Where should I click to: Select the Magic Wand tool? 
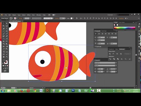click(x=4, y=26)
